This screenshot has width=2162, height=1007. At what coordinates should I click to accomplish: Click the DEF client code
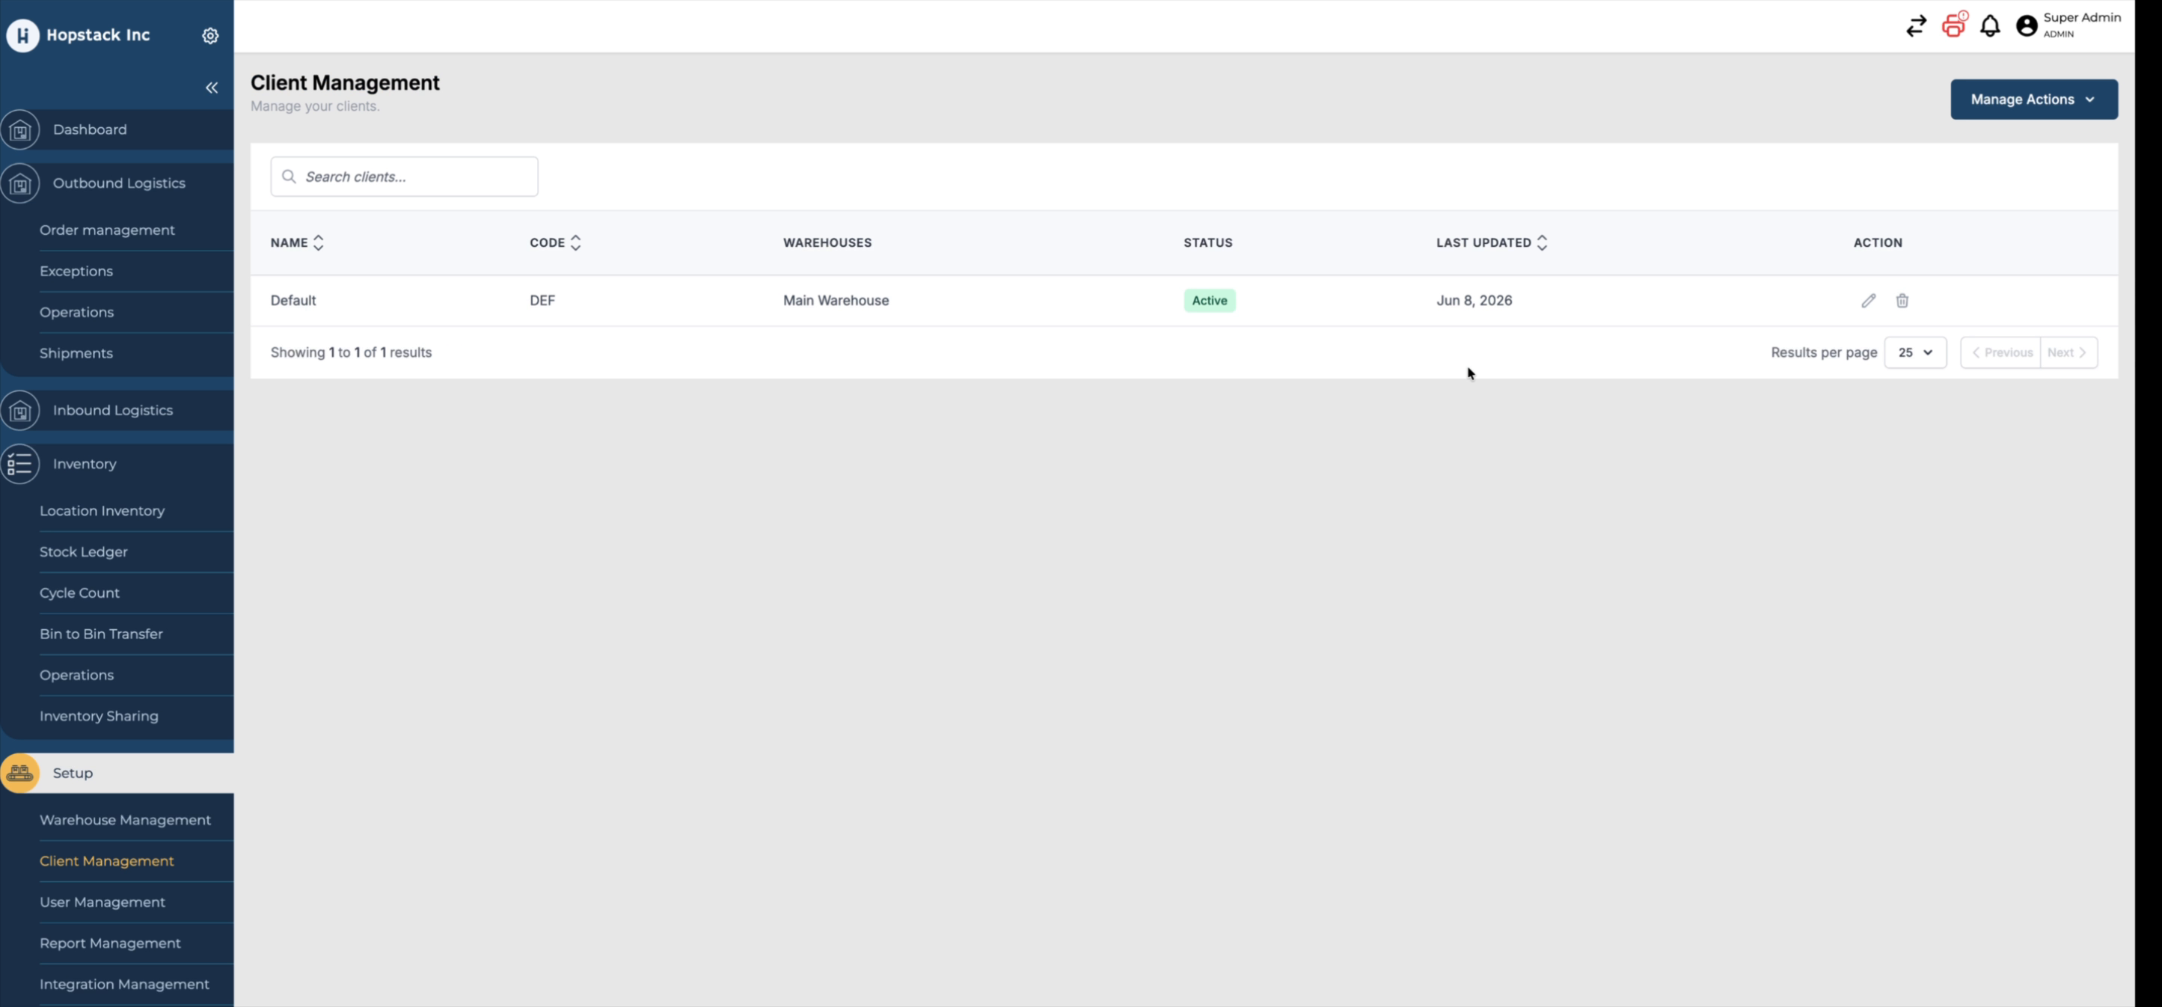coord(542,301)
